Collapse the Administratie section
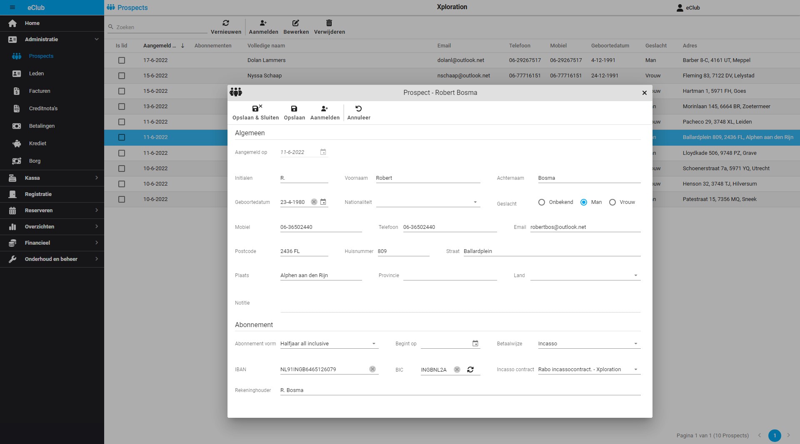Screen dimensions: 800x444 pyautogui.click(x=52, y=40)
